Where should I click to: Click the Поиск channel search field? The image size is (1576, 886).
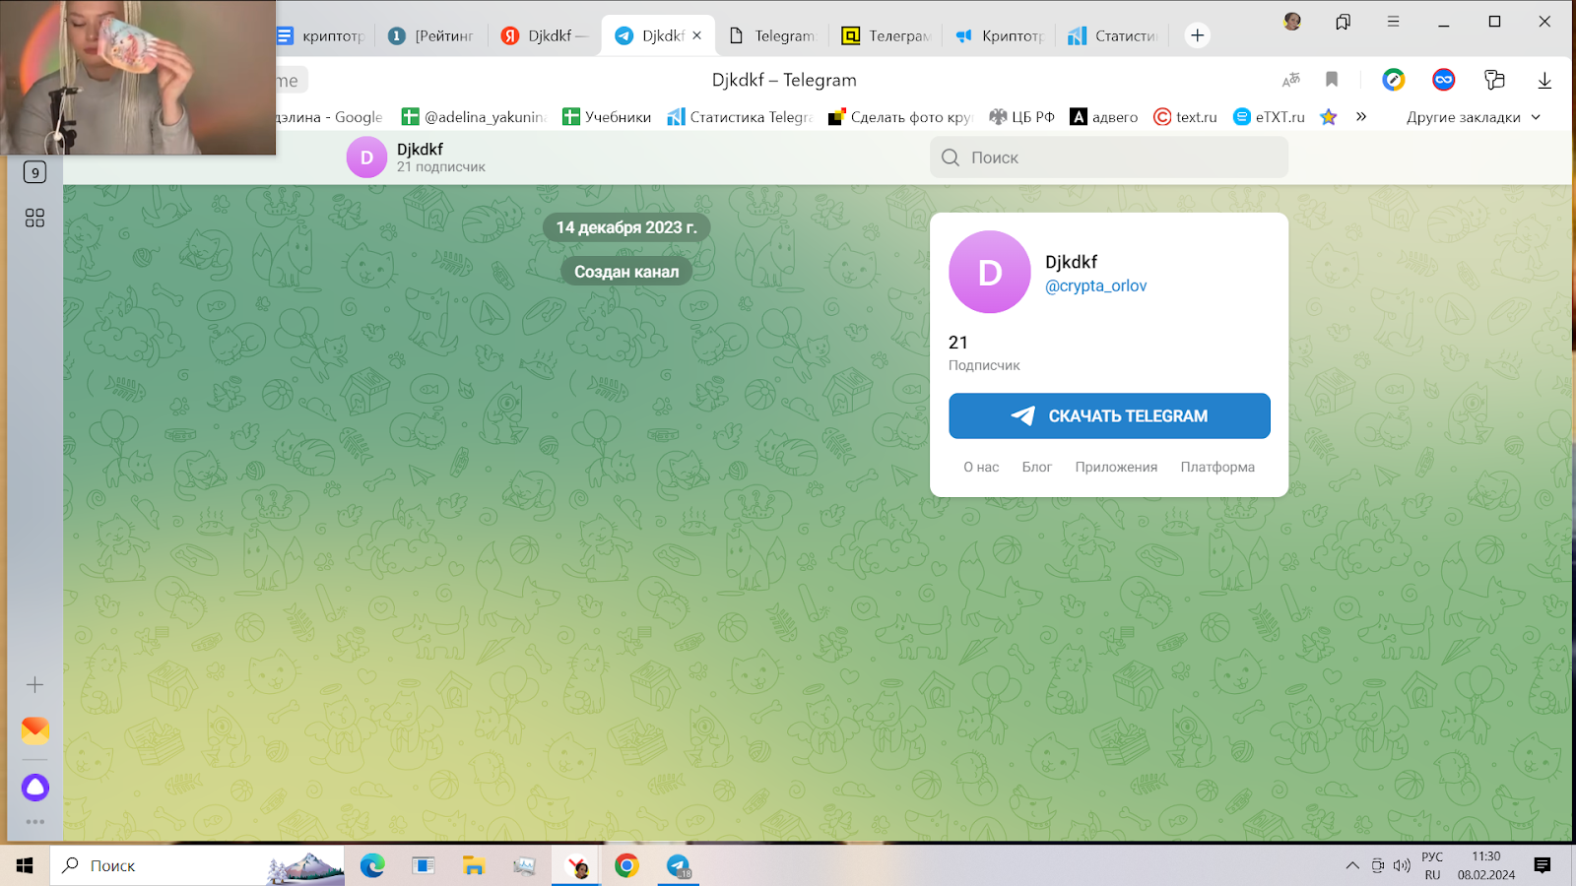(x=1109, y=158)
